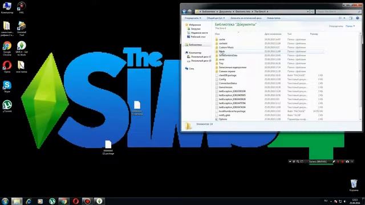Expand address bar history dropdown
Screen dimensions: 365x205
click(x=308, y=11)
